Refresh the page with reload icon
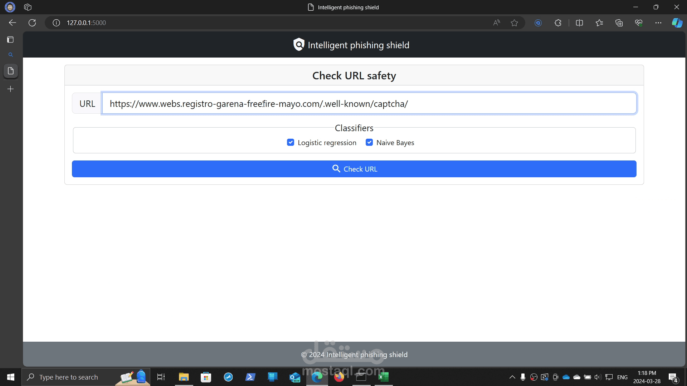The image size is (687, 386). (x=32, y=23)
